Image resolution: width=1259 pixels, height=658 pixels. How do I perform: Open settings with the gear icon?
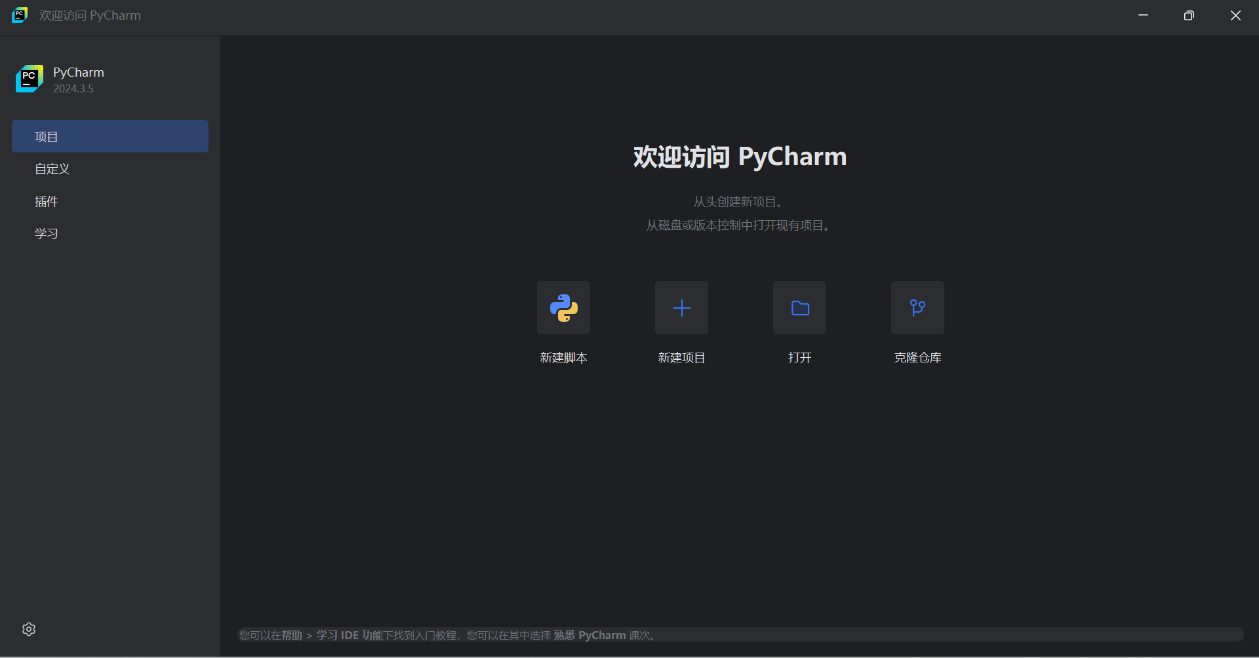click(29, 629)
